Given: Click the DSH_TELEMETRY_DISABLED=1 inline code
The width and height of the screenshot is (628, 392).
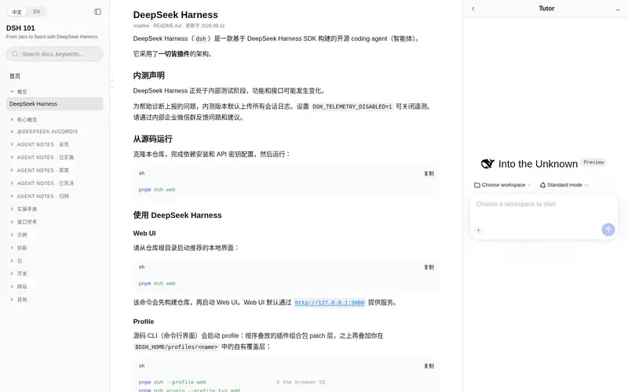Looking at the screenshot, I should 352,107.
